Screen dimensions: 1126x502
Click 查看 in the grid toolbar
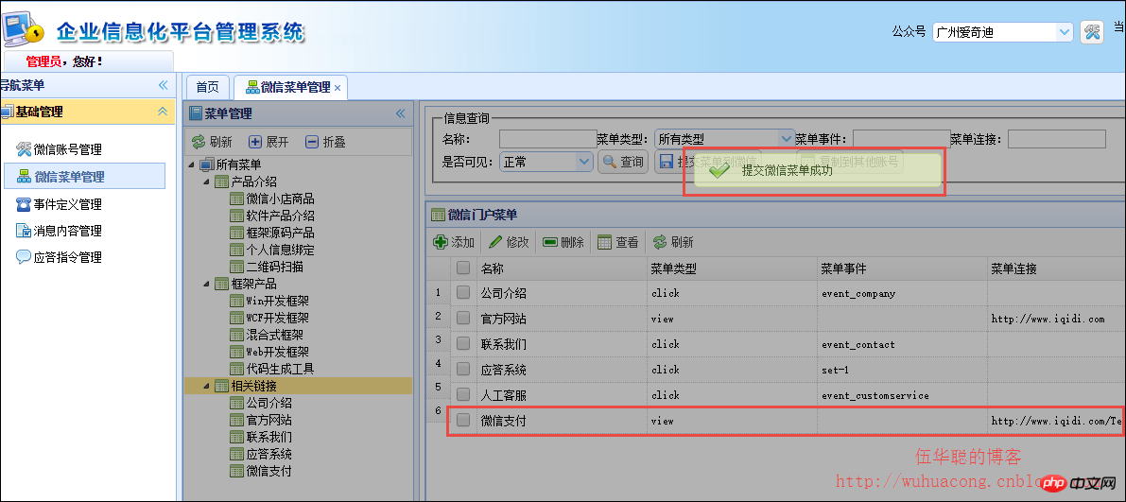pyautogui.click(x=617, y=242)
